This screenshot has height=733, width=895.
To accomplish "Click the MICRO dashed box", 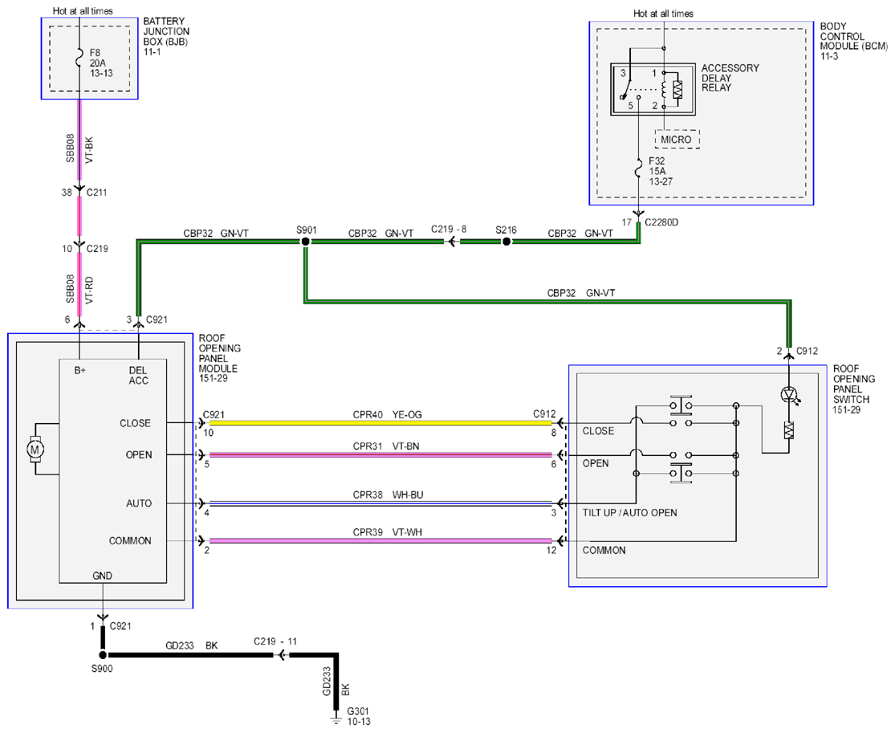I will point(677,139).
